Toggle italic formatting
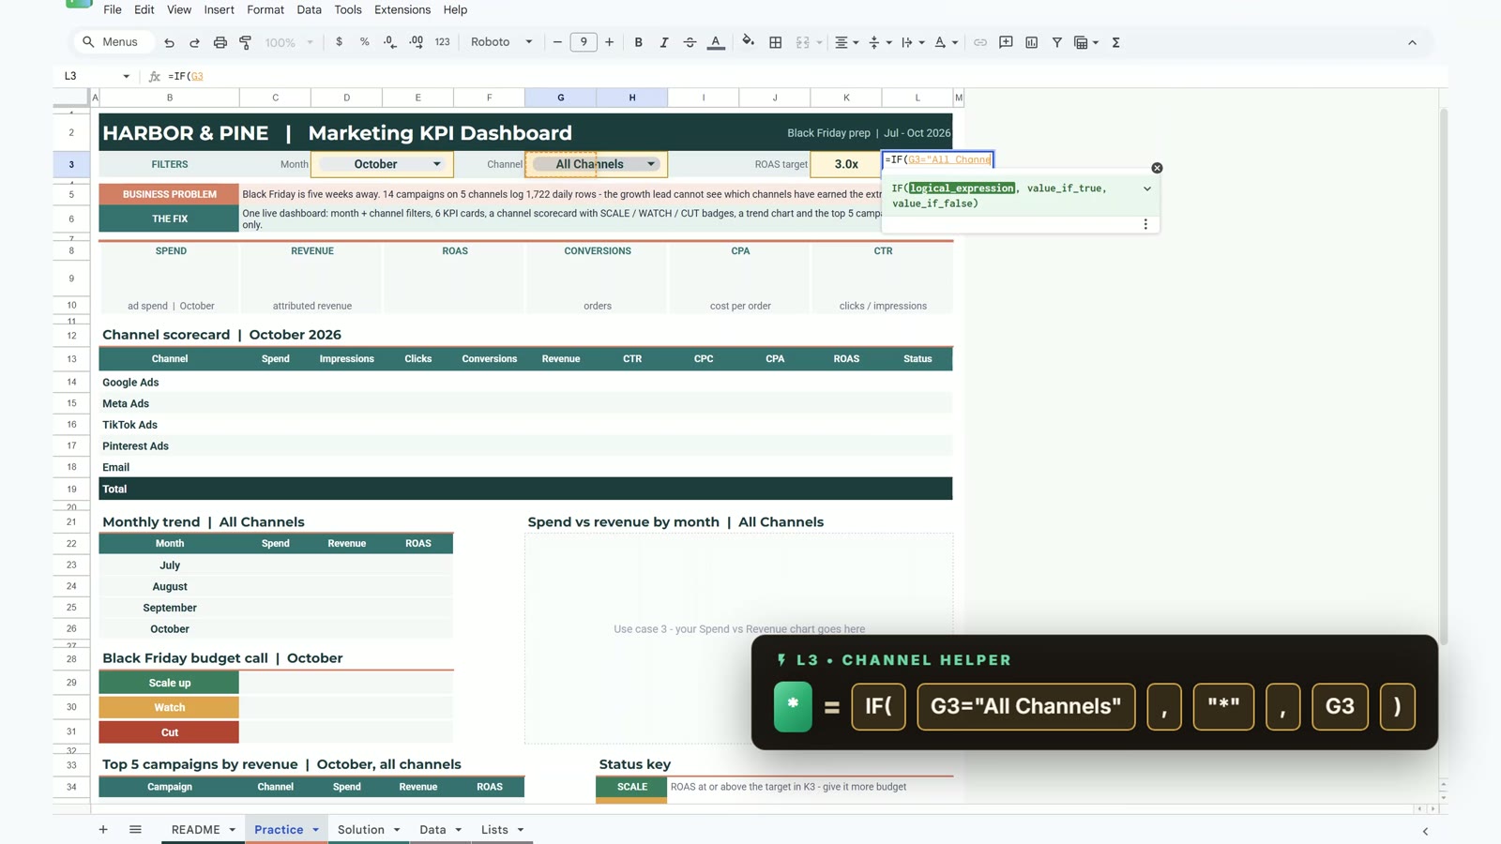 663,42
